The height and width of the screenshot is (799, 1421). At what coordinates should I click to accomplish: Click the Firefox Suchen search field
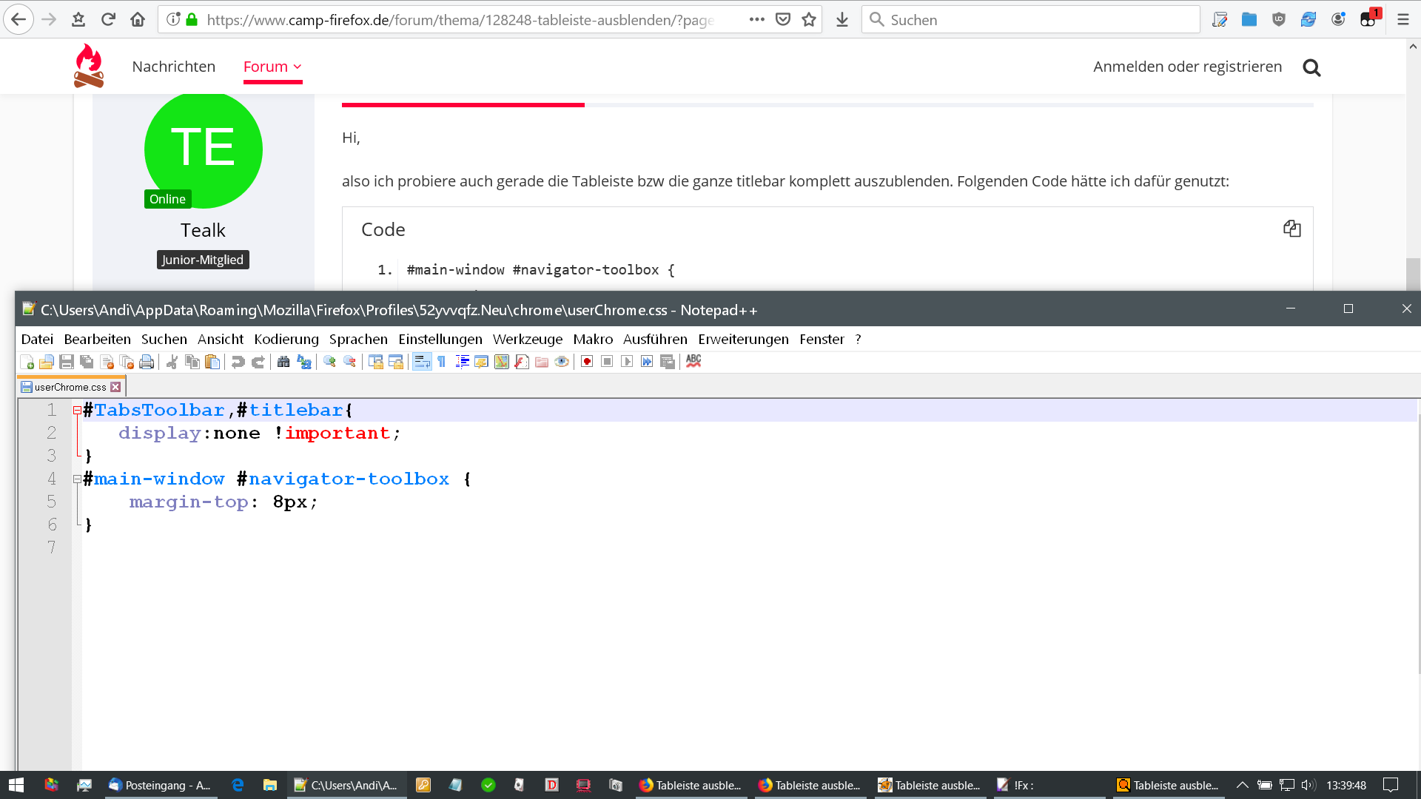click(1036, 20)
